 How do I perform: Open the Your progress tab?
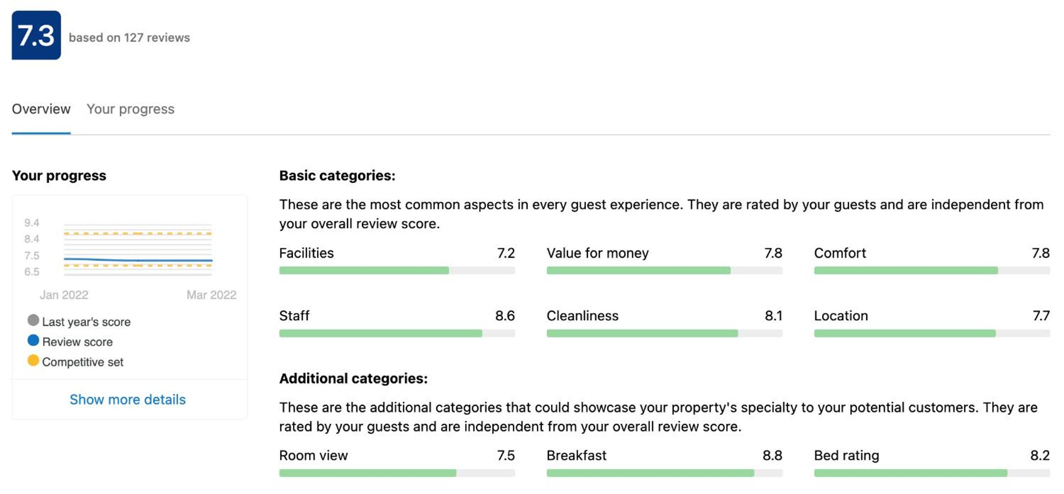[130, 109]
